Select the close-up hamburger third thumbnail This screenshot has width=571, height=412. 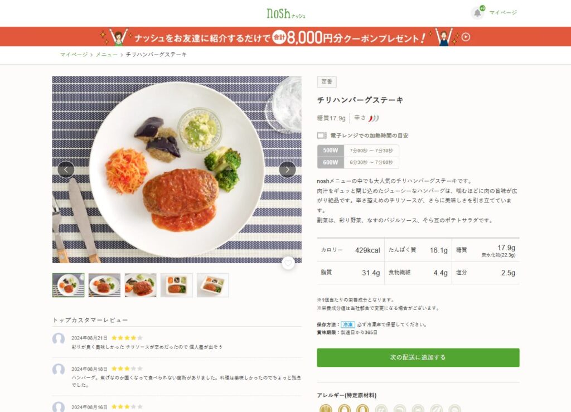coord(141,285)
